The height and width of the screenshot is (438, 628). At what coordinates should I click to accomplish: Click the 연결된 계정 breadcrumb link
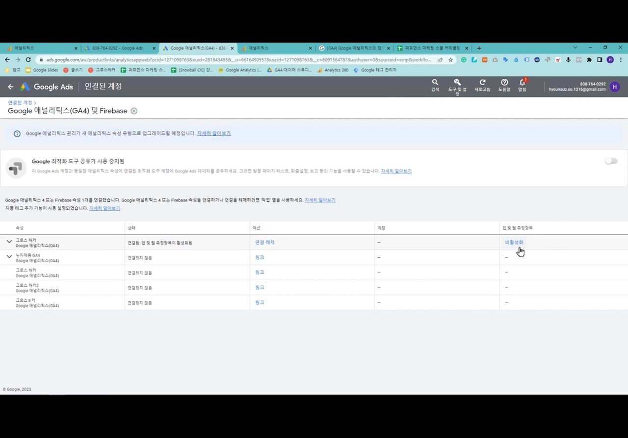pos(20,102)
